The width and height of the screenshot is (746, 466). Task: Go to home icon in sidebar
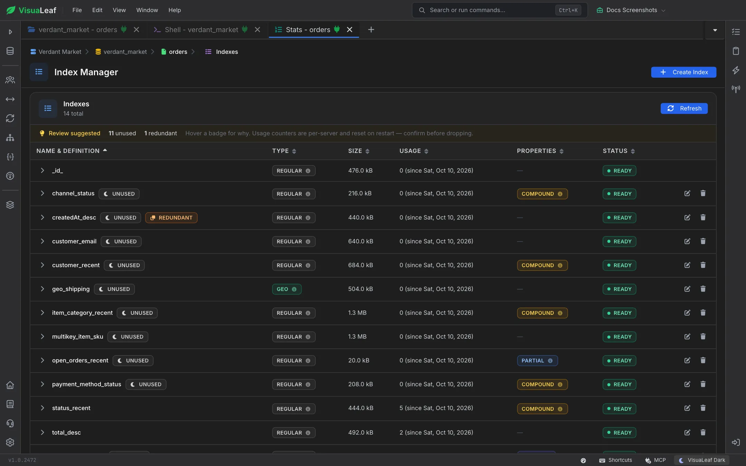[x=10, y=385]
